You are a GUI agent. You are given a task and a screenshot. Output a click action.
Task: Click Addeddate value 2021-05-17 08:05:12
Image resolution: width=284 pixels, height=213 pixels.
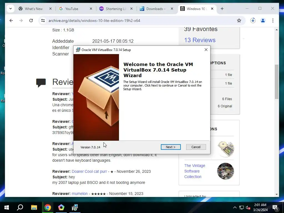tap(113, 41)
